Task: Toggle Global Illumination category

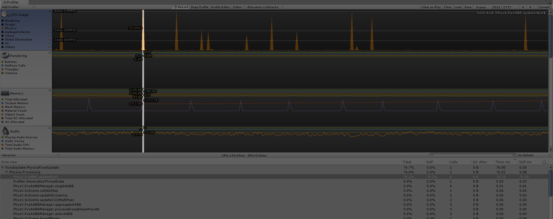Action: (2, 39)
